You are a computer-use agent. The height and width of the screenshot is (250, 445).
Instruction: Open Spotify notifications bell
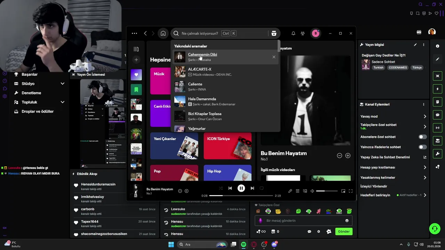tap(293, 33)
